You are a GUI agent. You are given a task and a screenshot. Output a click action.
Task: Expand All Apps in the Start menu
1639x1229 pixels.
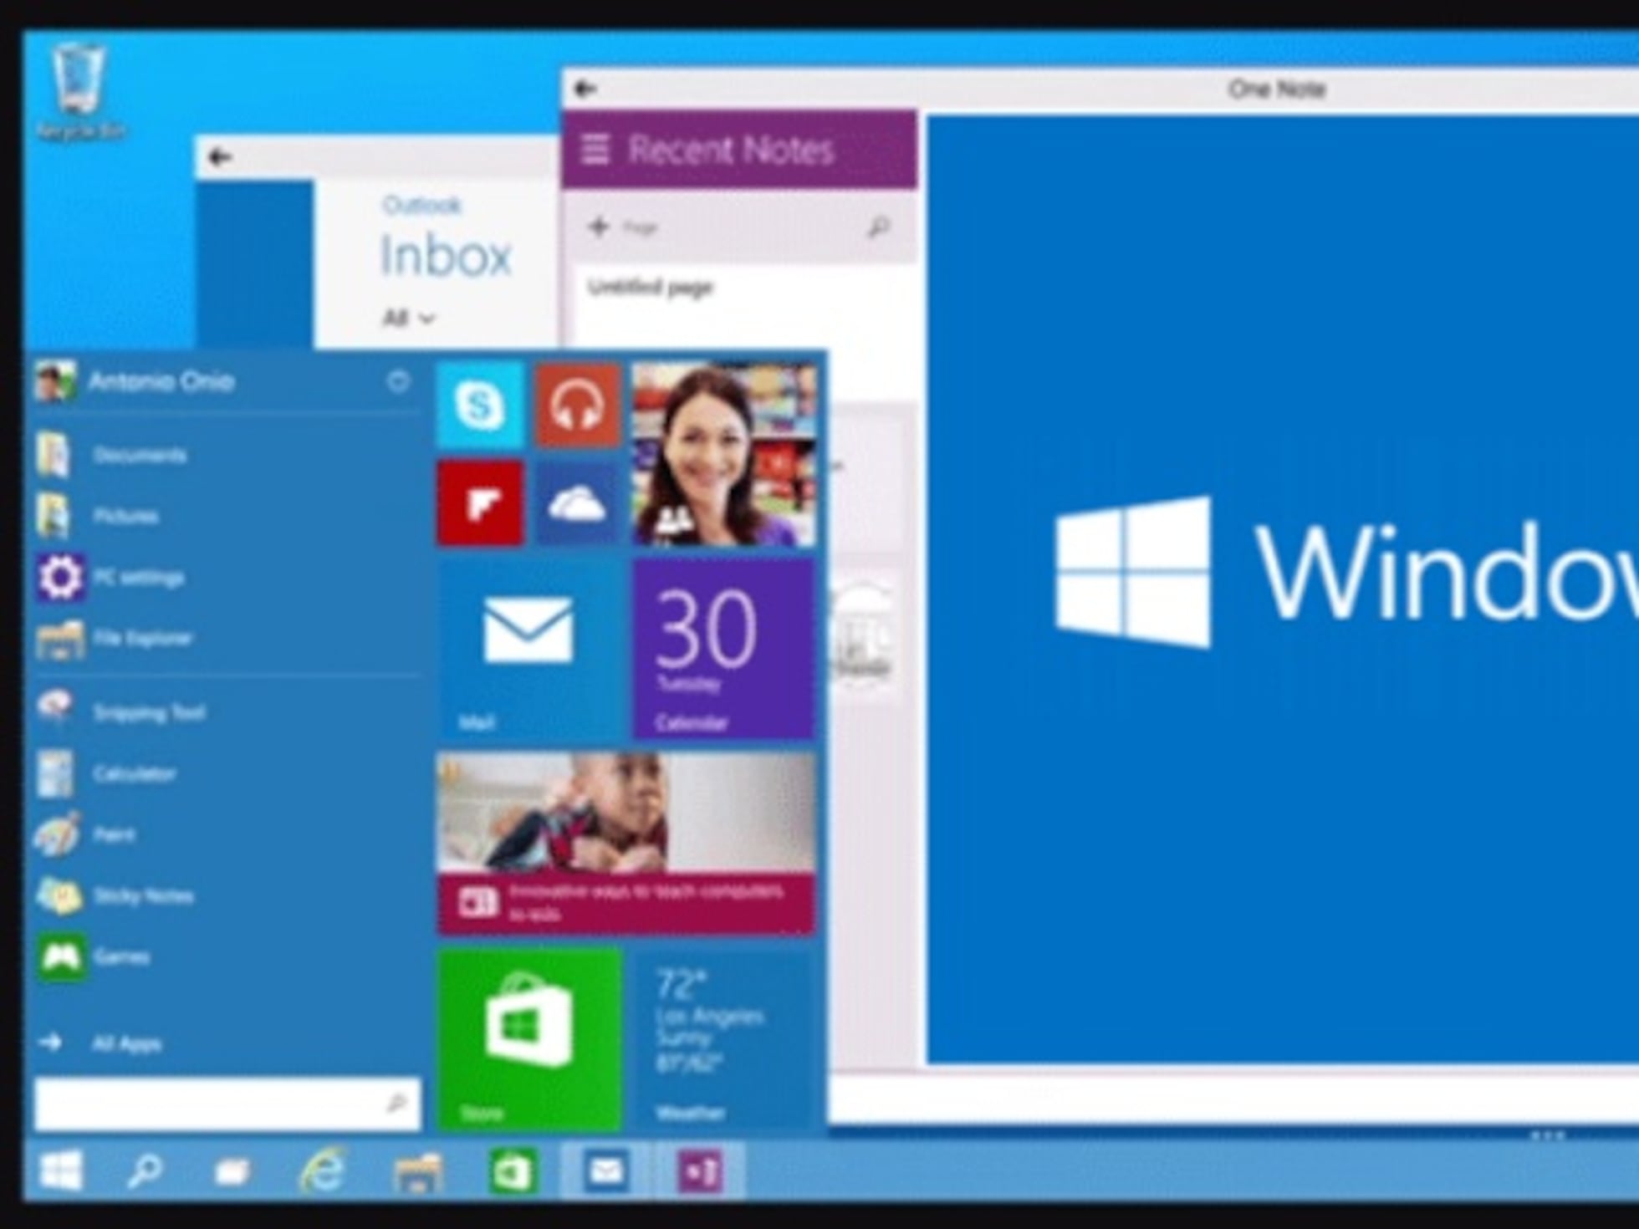[x=100, y=1043]
